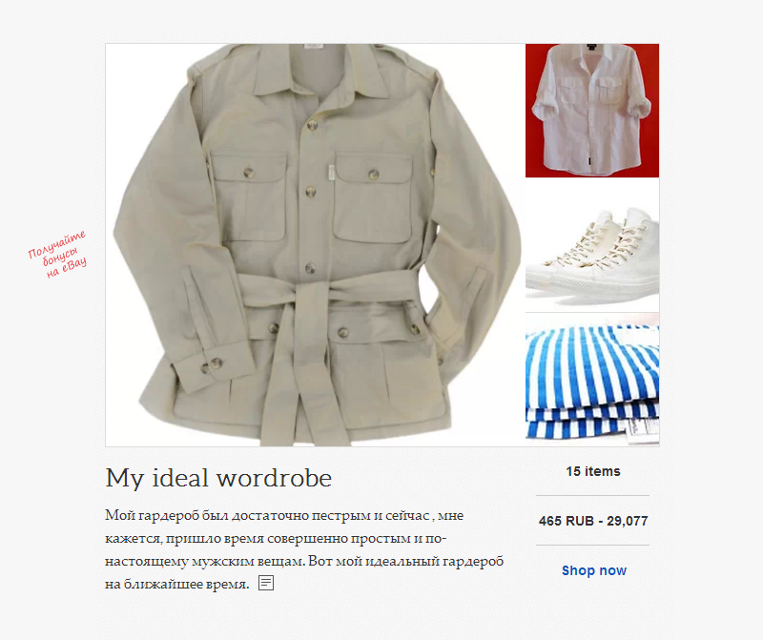This screenshot has width=763, height=640.
Task: Click the description line starting настоящему мужским
Action: pos(304,561)
